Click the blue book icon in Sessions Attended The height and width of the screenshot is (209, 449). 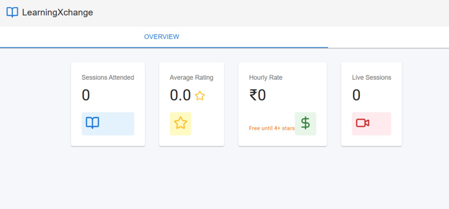[92, 123]
